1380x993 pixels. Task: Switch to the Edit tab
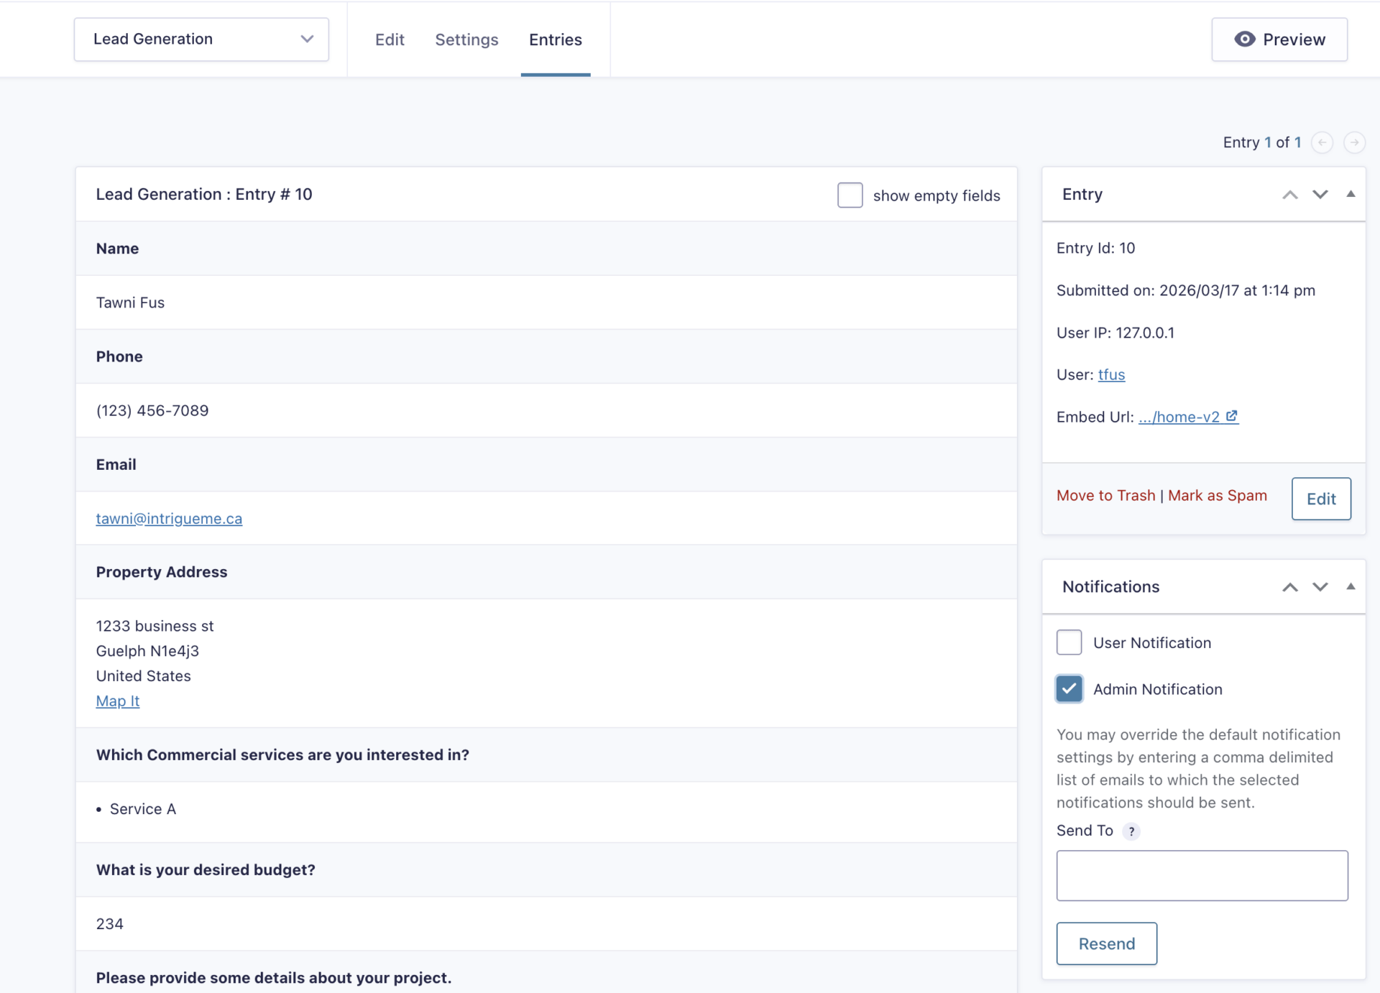pyautogui.click(x=390, y=40)
